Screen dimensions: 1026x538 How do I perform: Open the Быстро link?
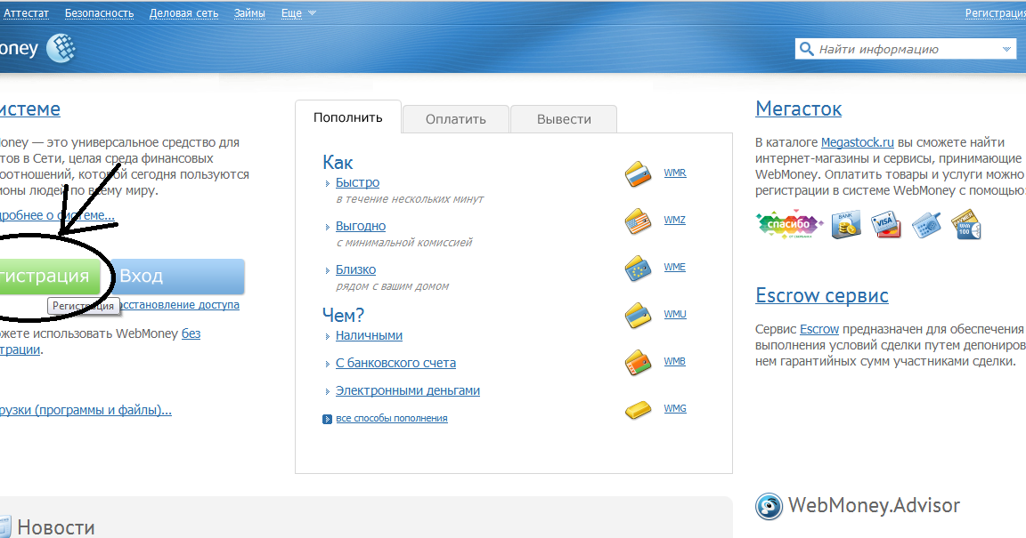(357, 182)
